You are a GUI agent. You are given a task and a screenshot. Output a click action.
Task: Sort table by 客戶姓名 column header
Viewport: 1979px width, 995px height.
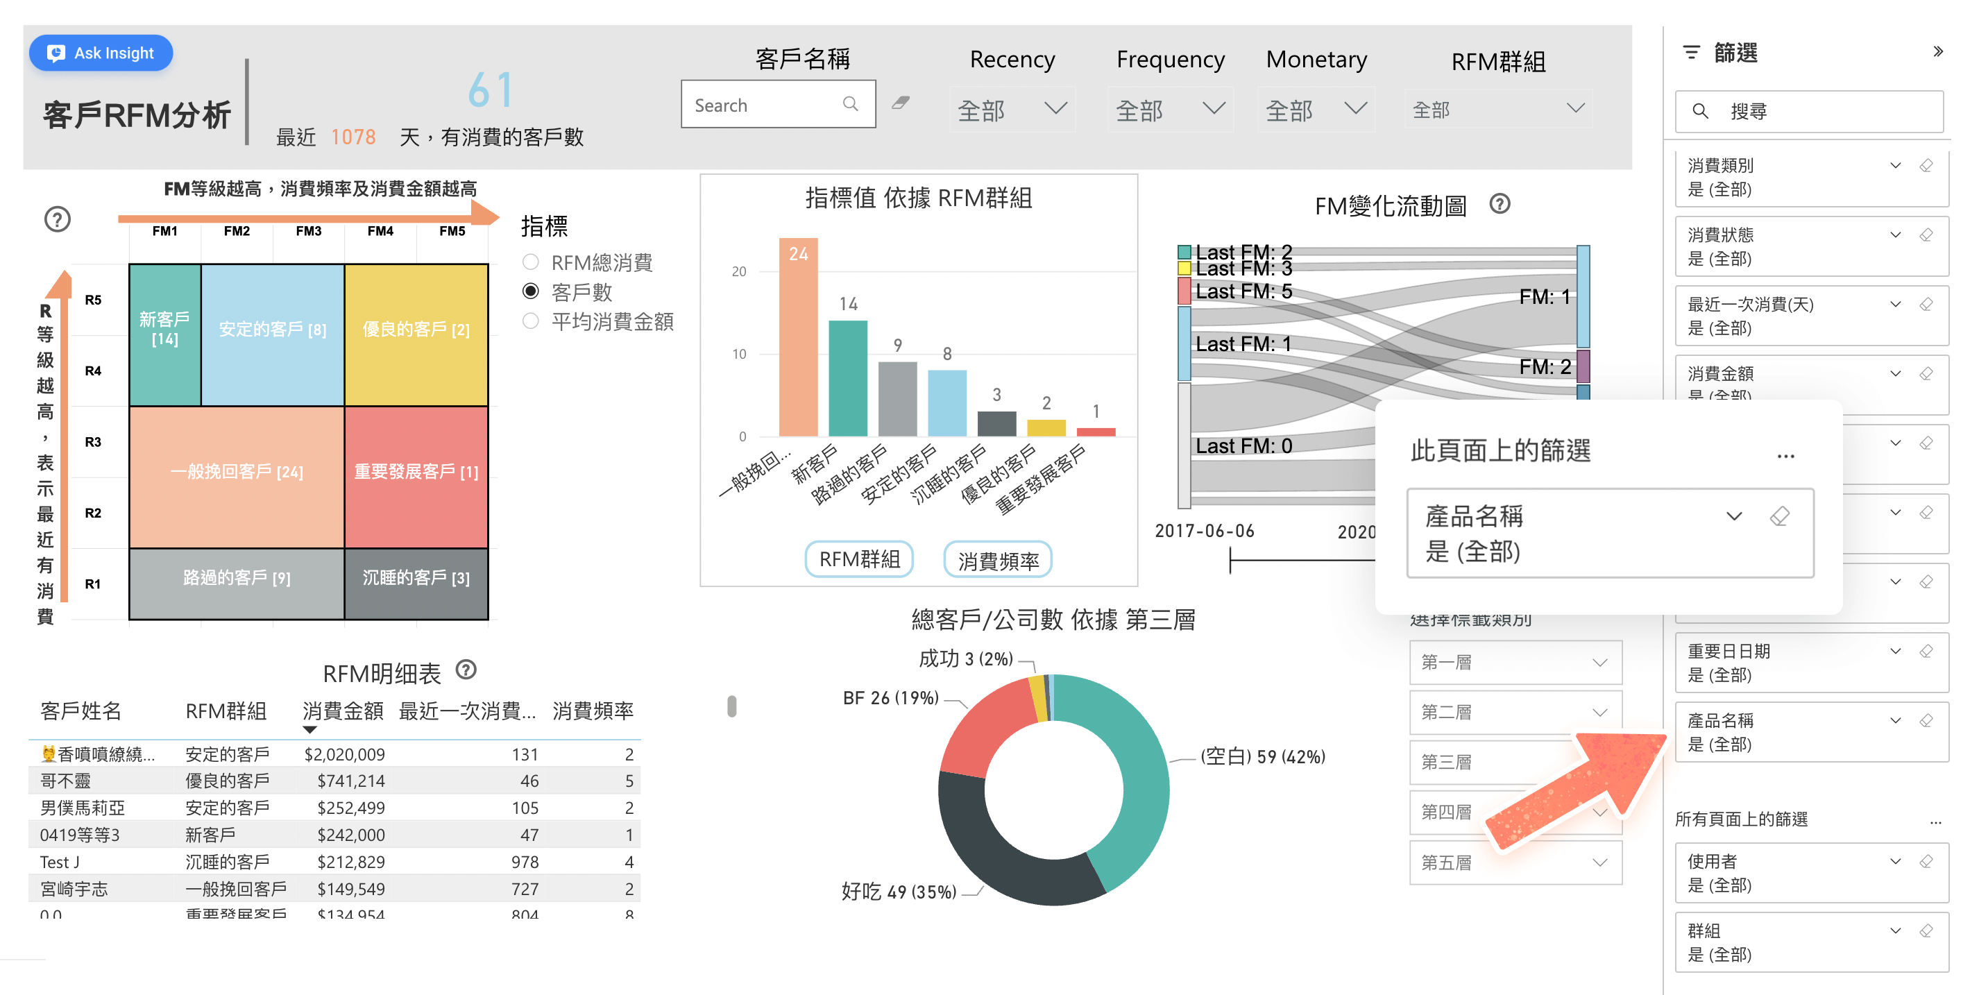coord(80,711)
